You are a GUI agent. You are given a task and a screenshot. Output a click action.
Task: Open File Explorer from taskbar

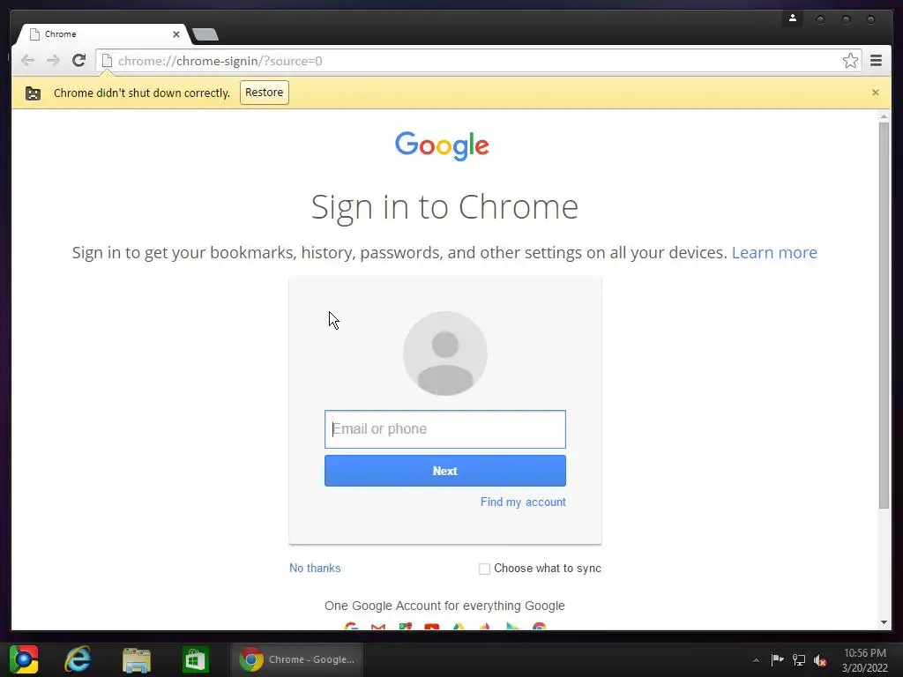click(137, 659)
